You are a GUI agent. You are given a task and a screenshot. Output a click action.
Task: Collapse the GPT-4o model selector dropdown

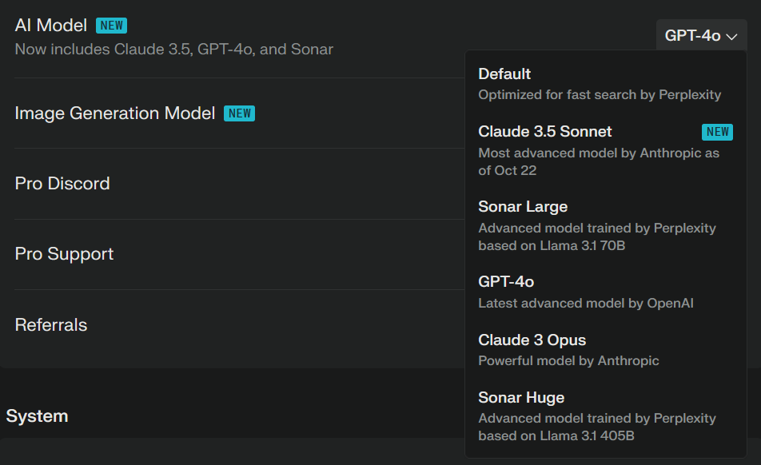click(x=701, y=36)
